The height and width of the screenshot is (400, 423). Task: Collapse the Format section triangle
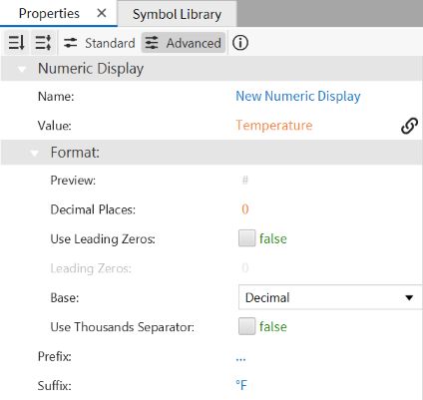pyautogui.click(x=34, y=154)
